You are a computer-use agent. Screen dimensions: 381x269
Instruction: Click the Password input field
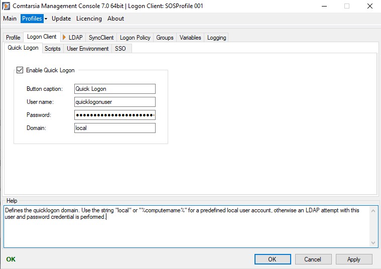pyautogui.click(x=114, y=115)
